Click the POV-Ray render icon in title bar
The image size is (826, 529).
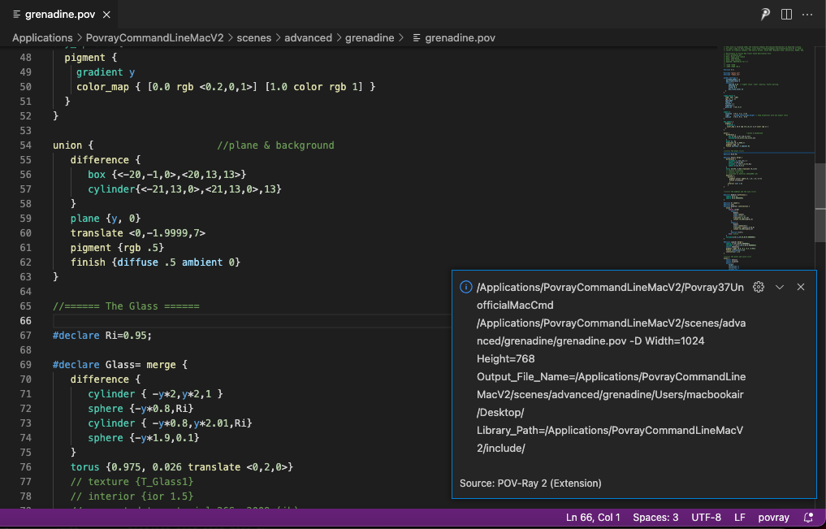tap(765, 15)
